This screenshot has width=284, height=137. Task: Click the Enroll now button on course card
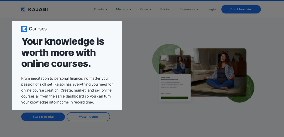[x=175, y=98]
